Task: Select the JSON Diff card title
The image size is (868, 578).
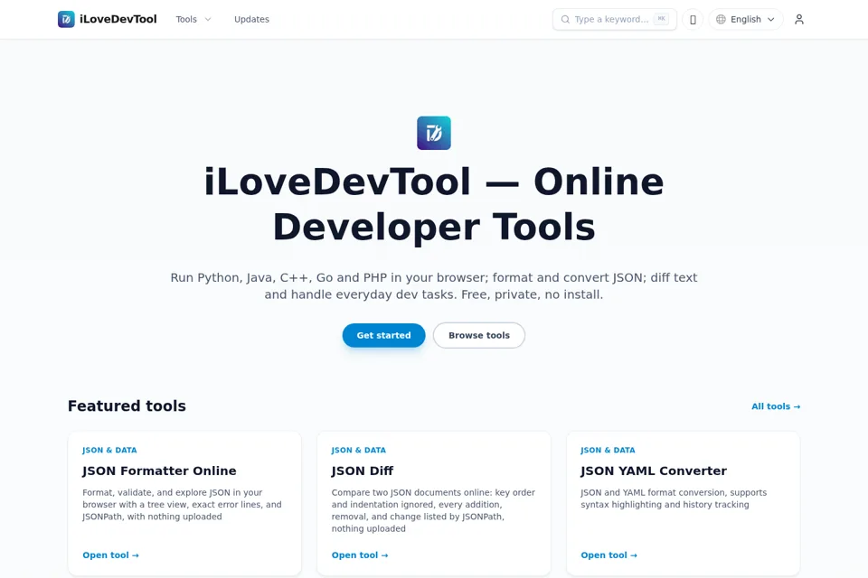Action: [362, 471]
